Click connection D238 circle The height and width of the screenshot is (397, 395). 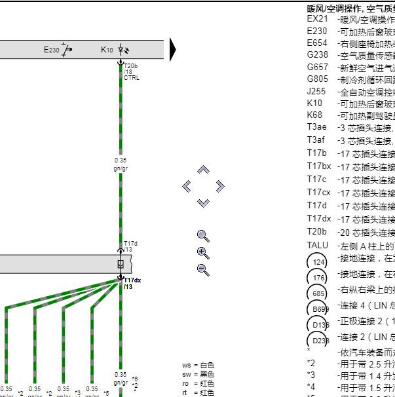[x=318, y=341]
